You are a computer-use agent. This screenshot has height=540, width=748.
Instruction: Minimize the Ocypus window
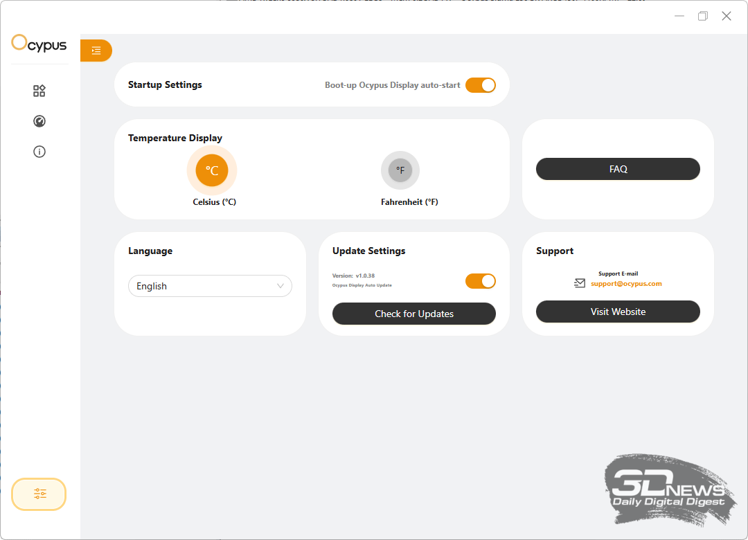[679, 16]
